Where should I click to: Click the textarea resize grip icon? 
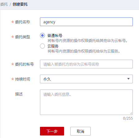click(131, 113)
